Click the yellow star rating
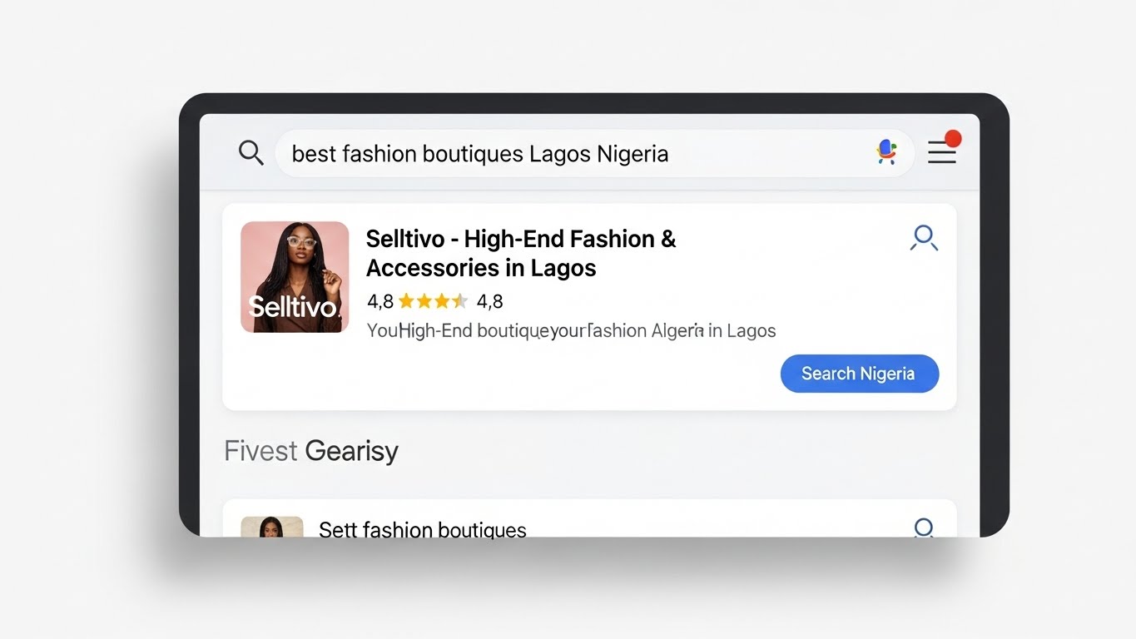Viewport: 1136px width, 639px height. coord(433,301)
